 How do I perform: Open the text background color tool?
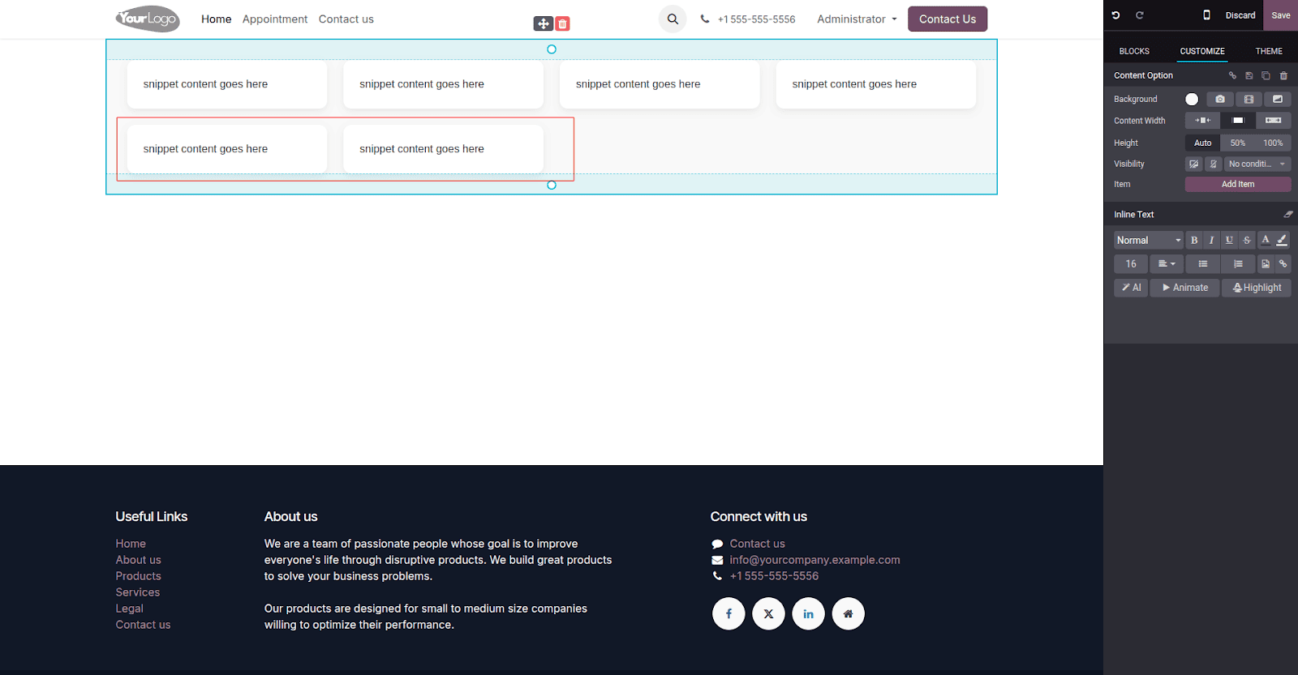[1282, 240]
